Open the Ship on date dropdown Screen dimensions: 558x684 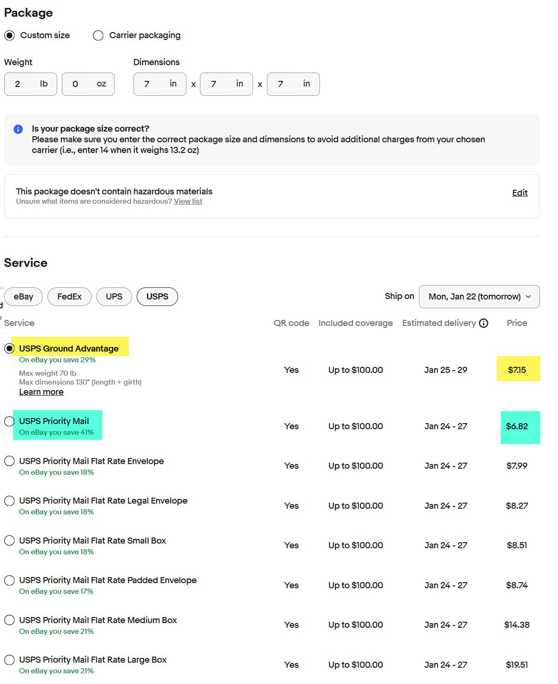479,297
